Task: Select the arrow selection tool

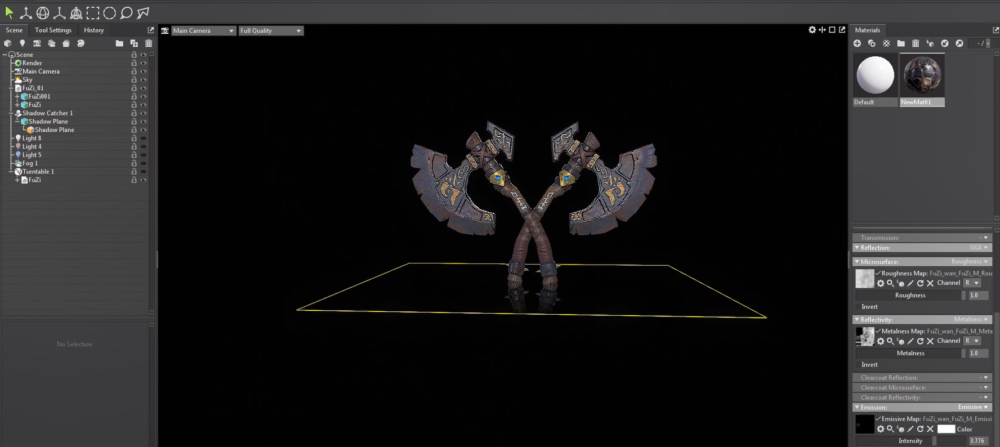Action: point(9,12)
